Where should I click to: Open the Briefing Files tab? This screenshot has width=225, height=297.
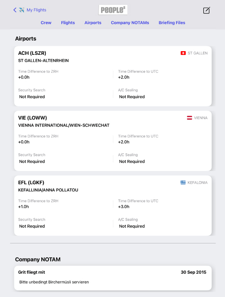pos(172,22)
